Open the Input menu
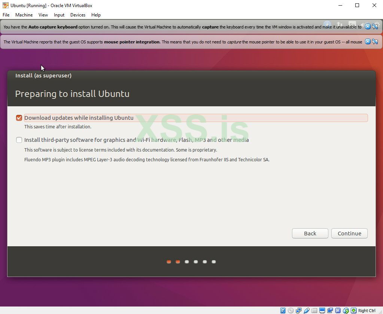 coord(59,15)
